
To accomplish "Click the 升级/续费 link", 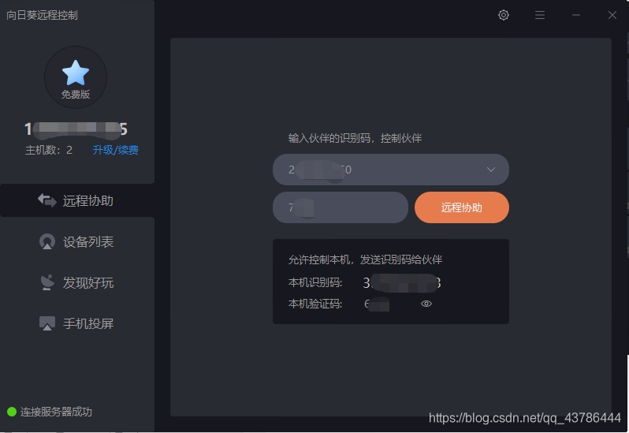I will (116, 150).
